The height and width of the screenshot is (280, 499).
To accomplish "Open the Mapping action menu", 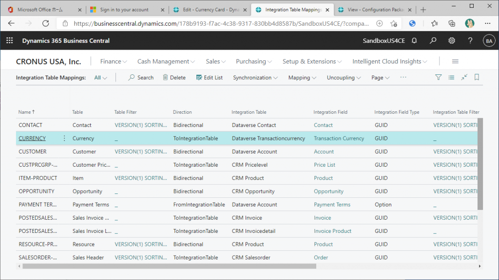I will [302, 77].
